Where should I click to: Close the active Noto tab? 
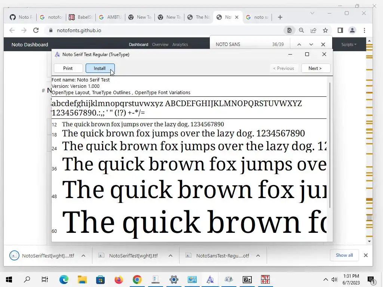tap(237, 17)
